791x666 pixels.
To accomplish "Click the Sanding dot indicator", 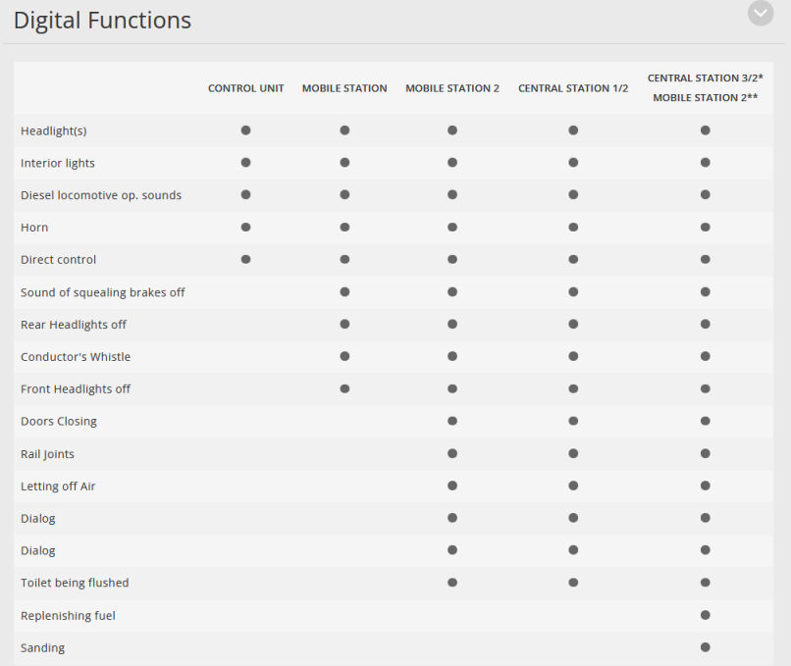I will [x=706, y=646].
